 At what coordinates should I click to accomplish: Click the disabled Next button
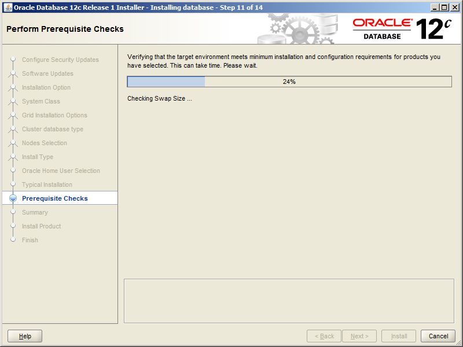[359, 336]
